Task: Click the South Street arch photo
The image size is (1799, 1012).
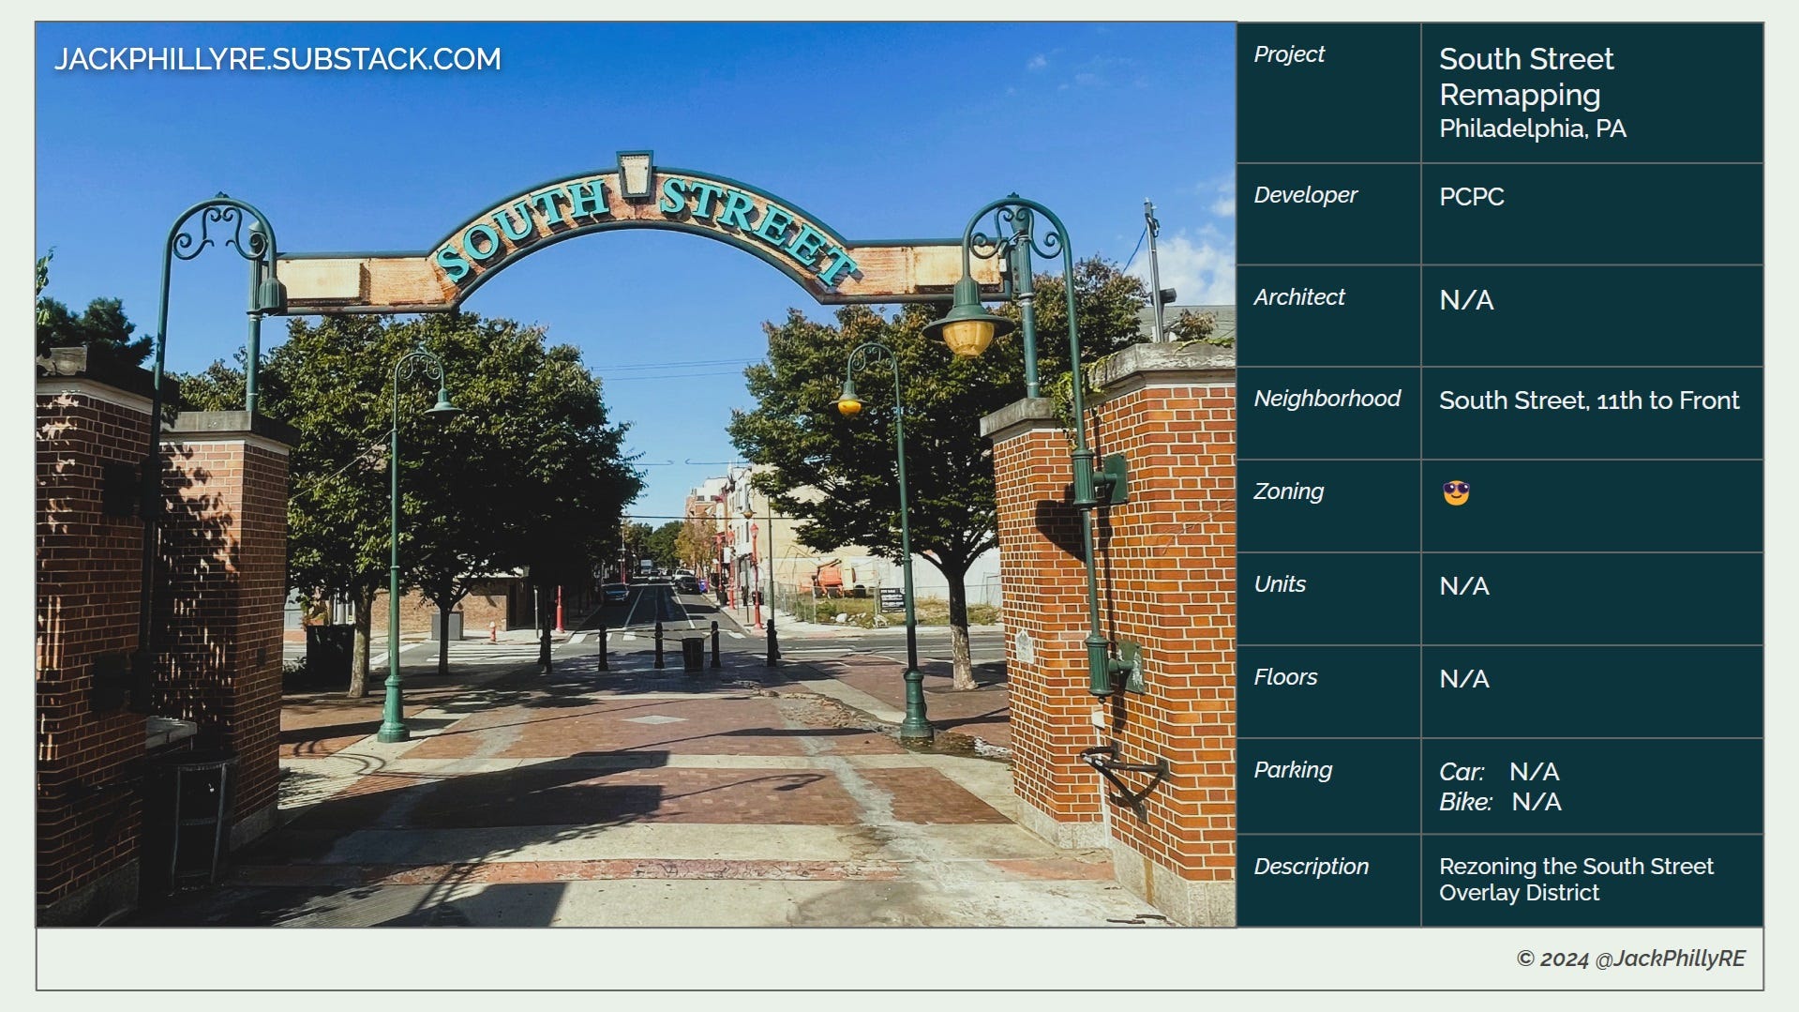Action: [x=637, y=475]
